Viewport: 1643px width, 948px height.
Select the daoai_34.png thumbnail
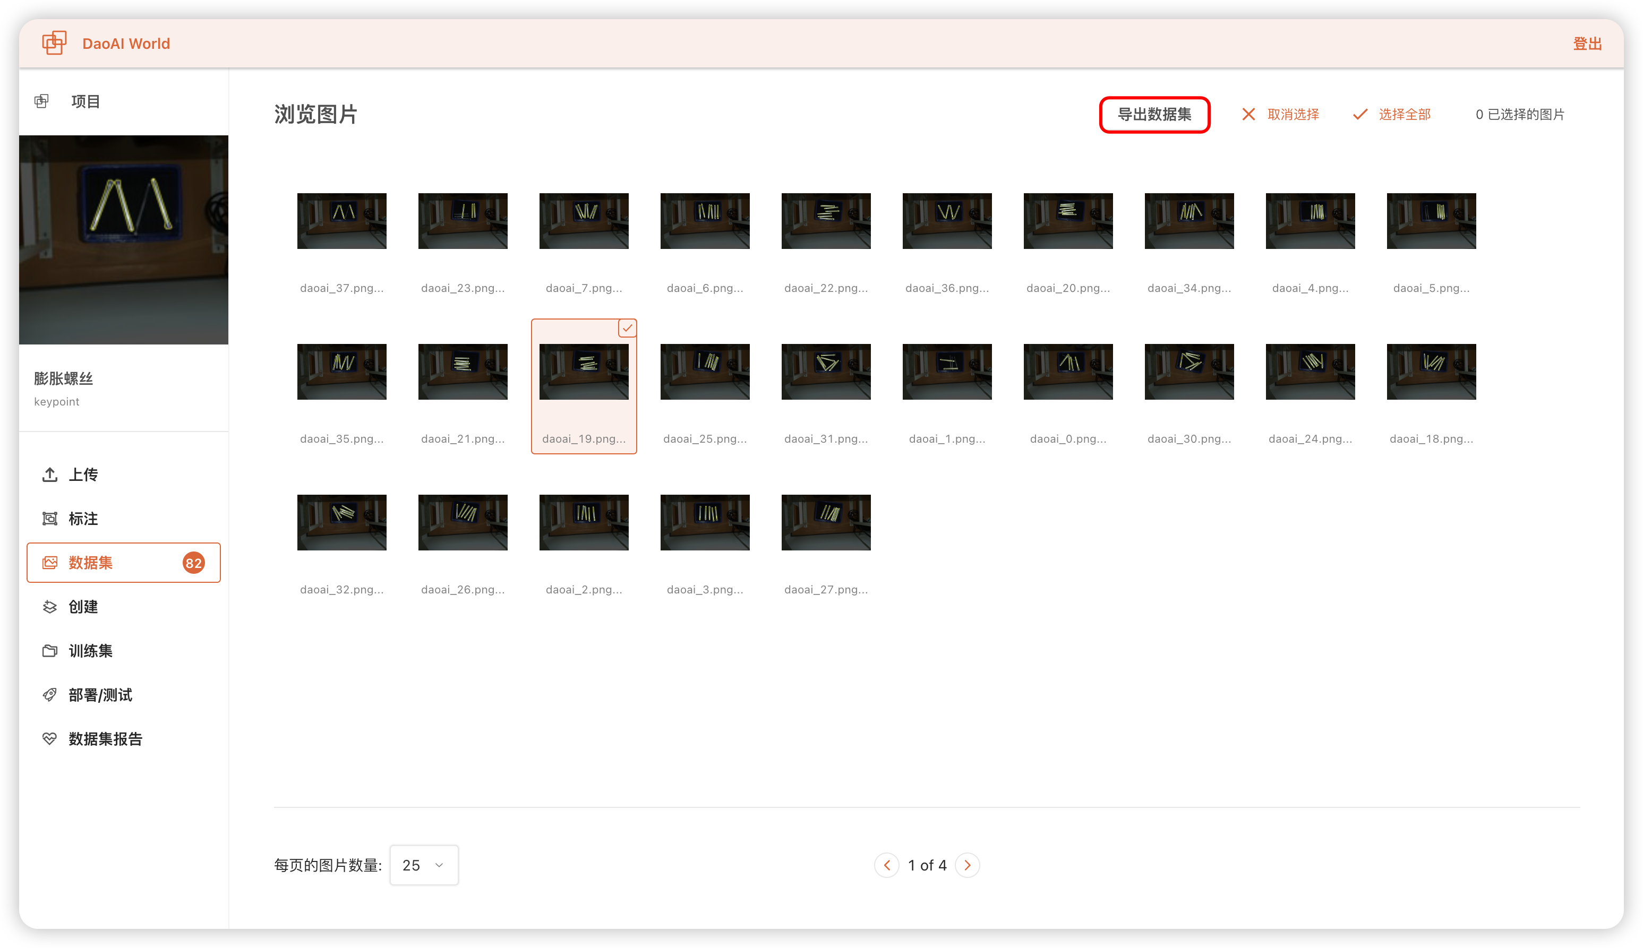pos(1190,221)
